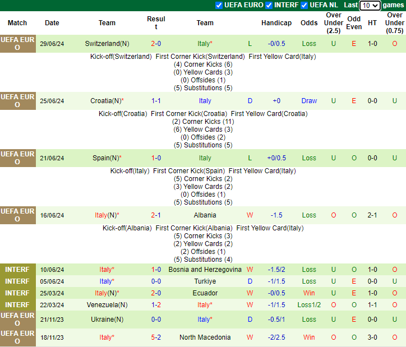This screenshot has height=347, width=406.
Task: Open the 2-0 result of Switzerland vs Italy
Action: [156, 44]
